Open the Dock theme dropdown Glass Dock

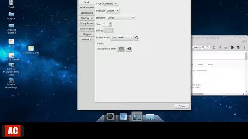point(122,37)
